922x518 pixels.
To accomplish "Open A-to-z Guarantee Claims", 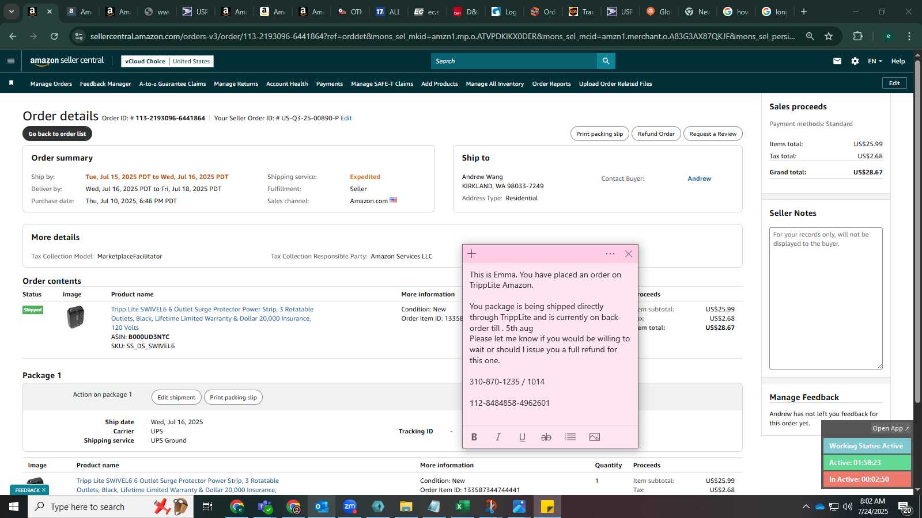I will point(172,83).
